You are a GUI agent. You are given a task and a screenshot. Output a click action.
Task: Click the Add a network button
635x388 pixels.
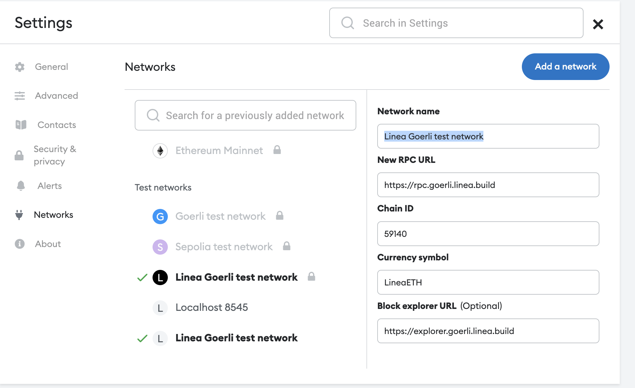coord(565,67)
